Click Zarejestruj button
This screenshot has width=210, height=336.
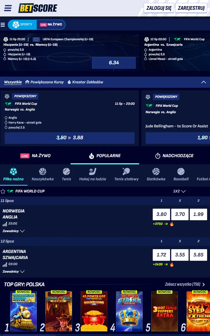(x=191, y=8)
